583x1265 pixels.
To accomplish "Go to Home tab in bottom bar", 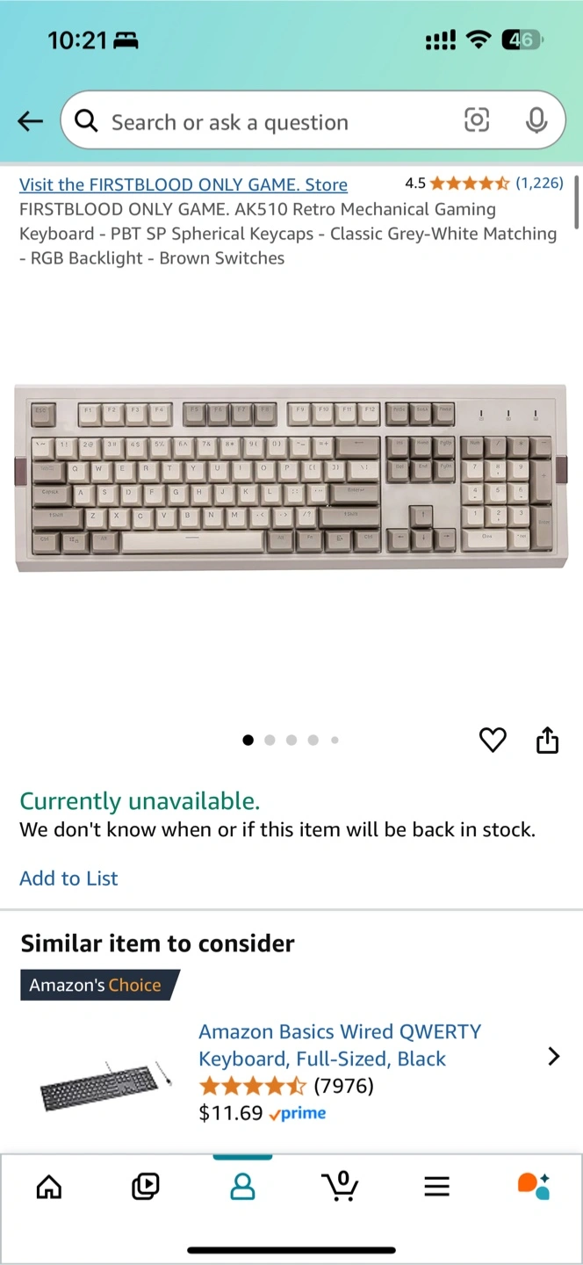I will (x=49, y=1187).
